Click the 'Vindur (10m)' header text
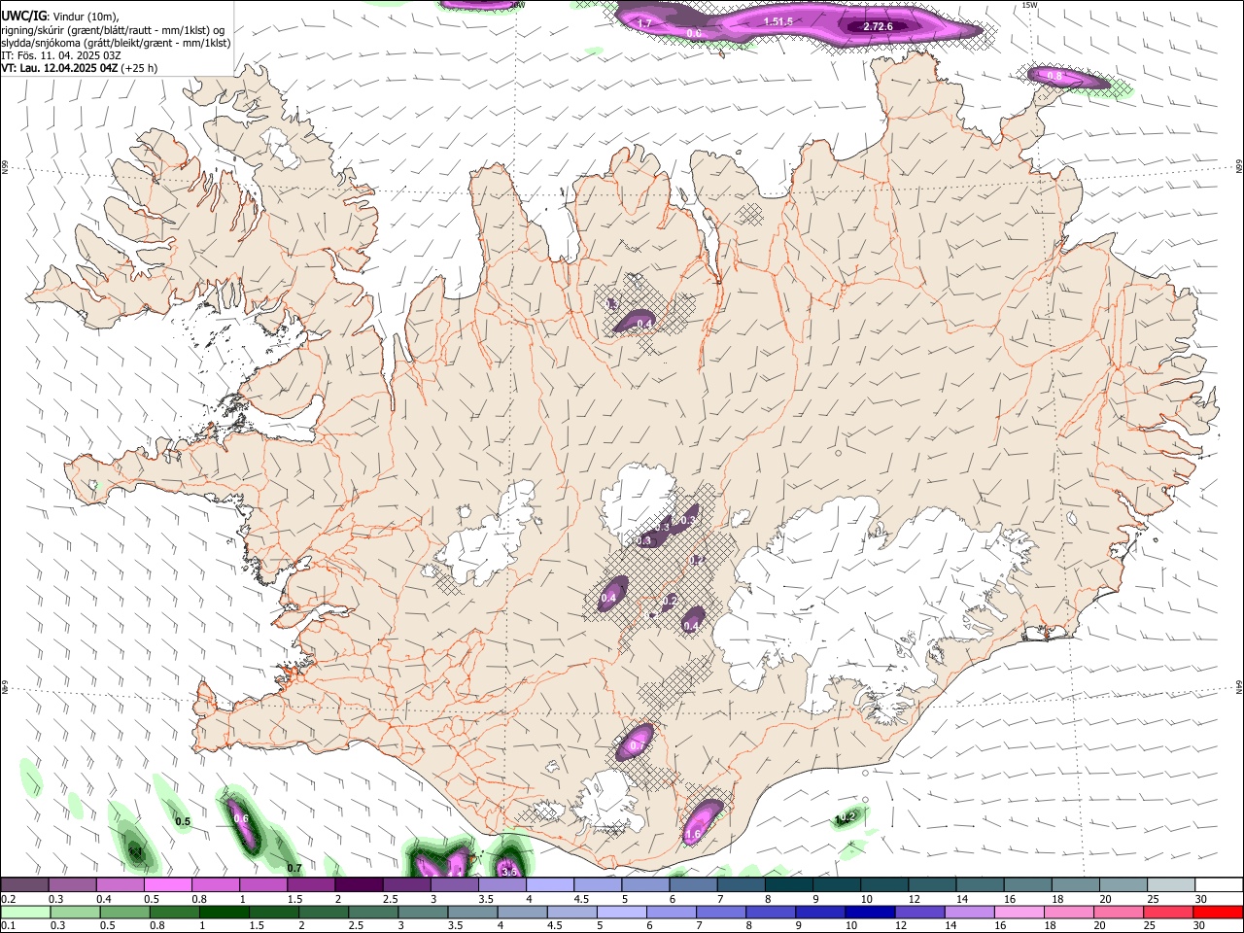 [86, 16]
